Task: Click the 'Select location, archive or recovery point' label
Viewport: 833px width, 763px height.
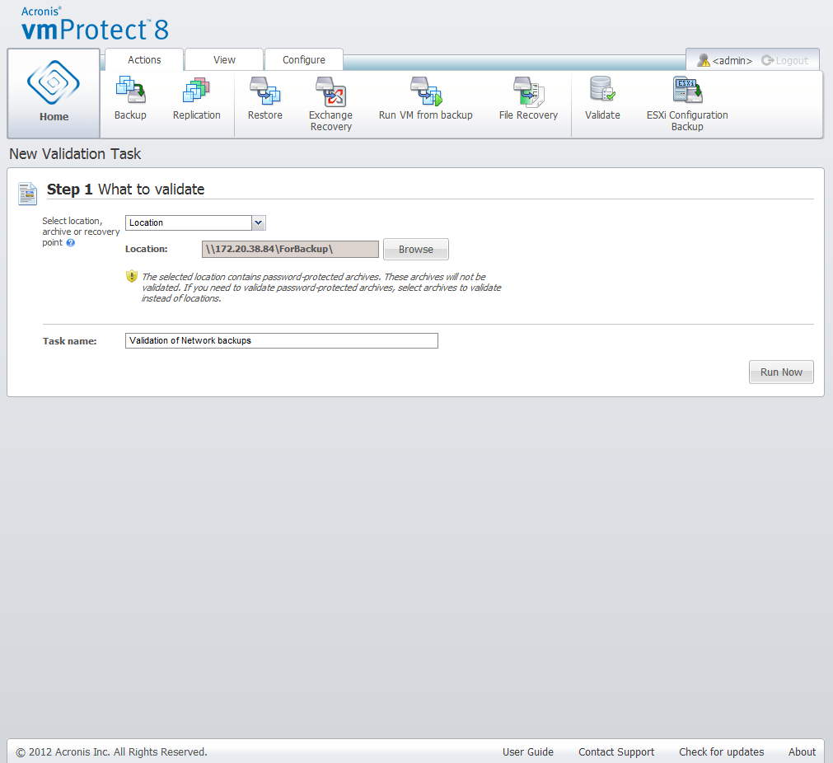Action: pos(81,232)
